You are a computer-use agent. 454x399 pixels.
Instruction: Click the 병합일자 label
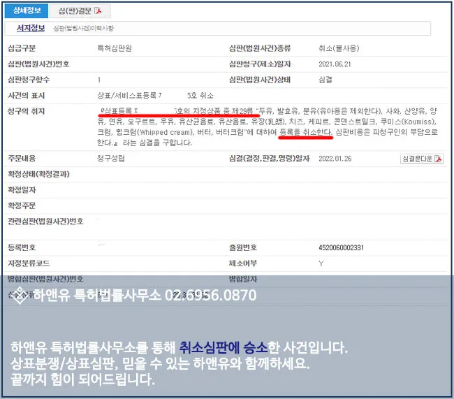[x=243, y=279]
